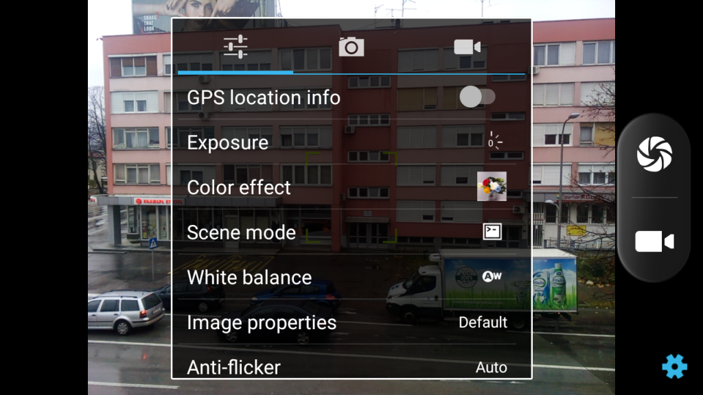This screenshot has width=703, height=395.
Task: Open the blue settings gear
Action: coord(674,366)
